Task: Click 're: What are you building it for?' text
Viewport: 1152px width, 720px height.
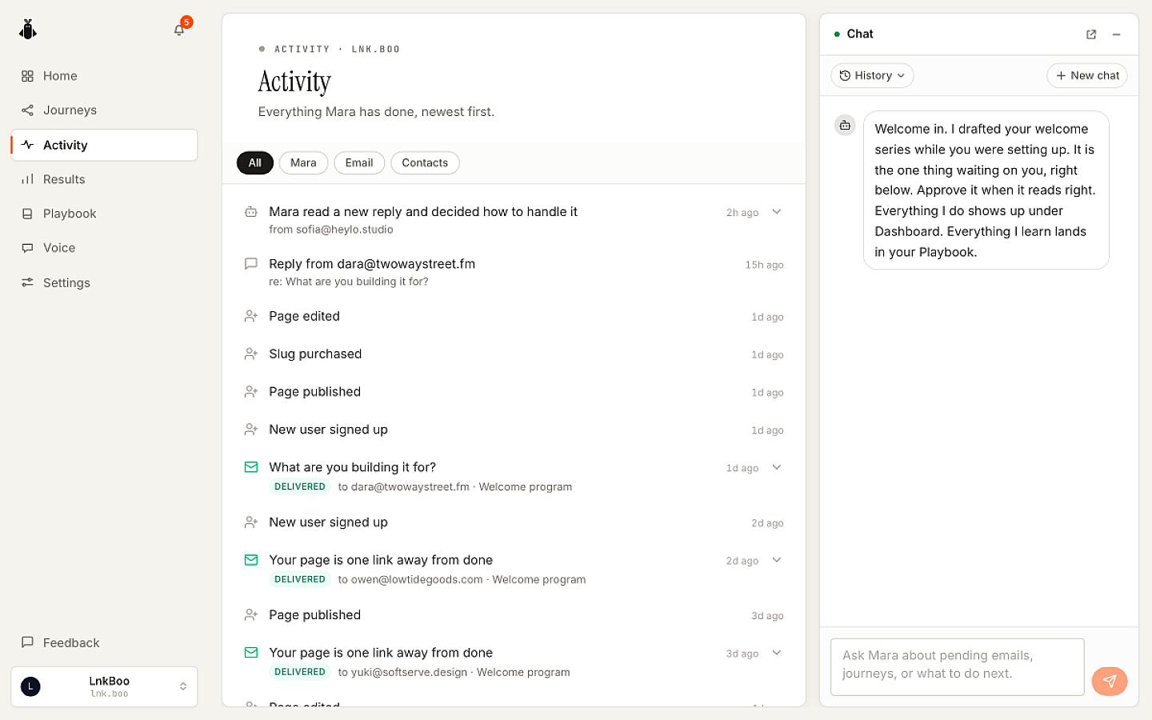Action: point(349,282)
